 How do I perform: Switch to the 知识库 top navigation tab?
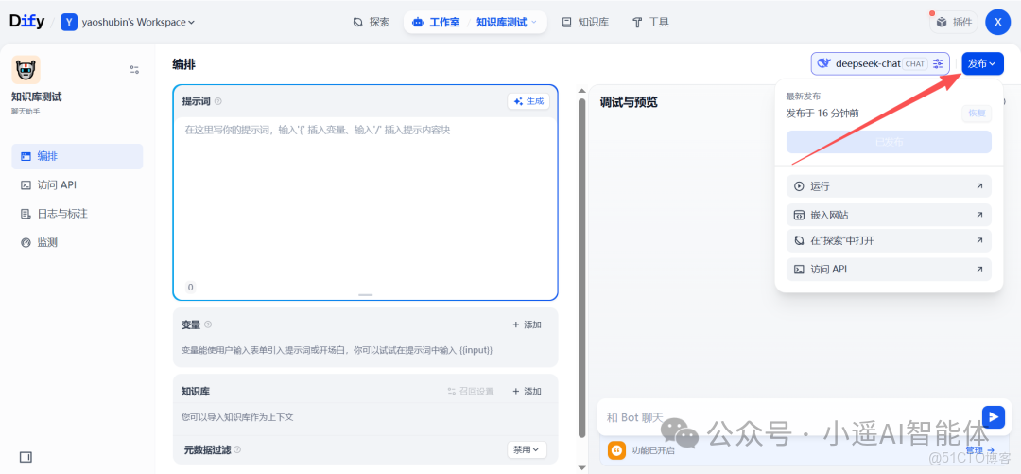point(585,22)
